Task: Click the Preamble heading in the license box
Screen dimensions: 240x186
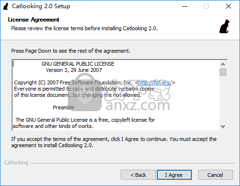Action: (x=63, y=107)
